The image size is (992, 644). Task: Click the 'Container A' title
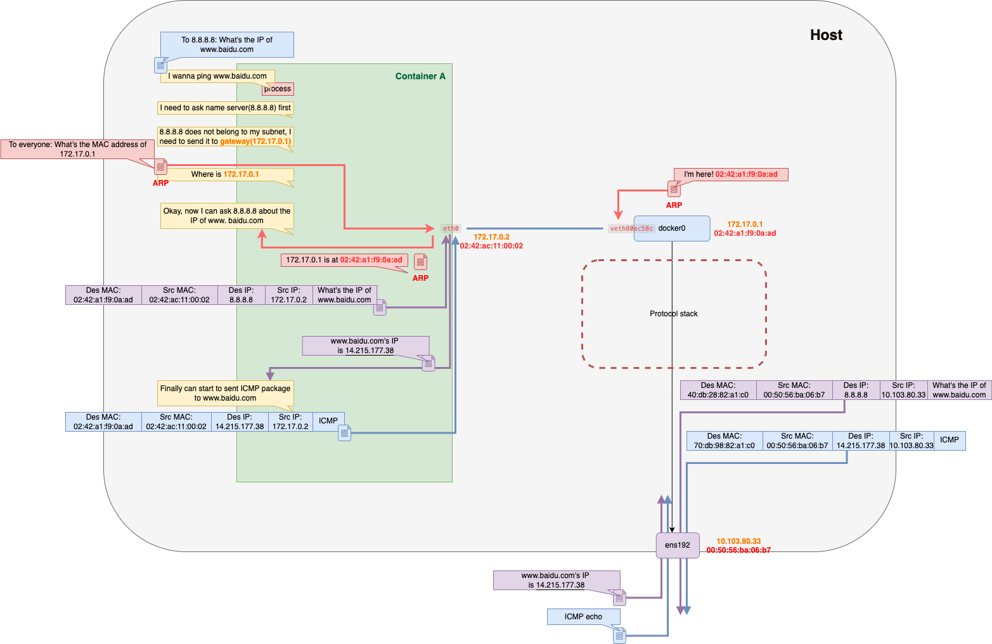tap(420, 76)
